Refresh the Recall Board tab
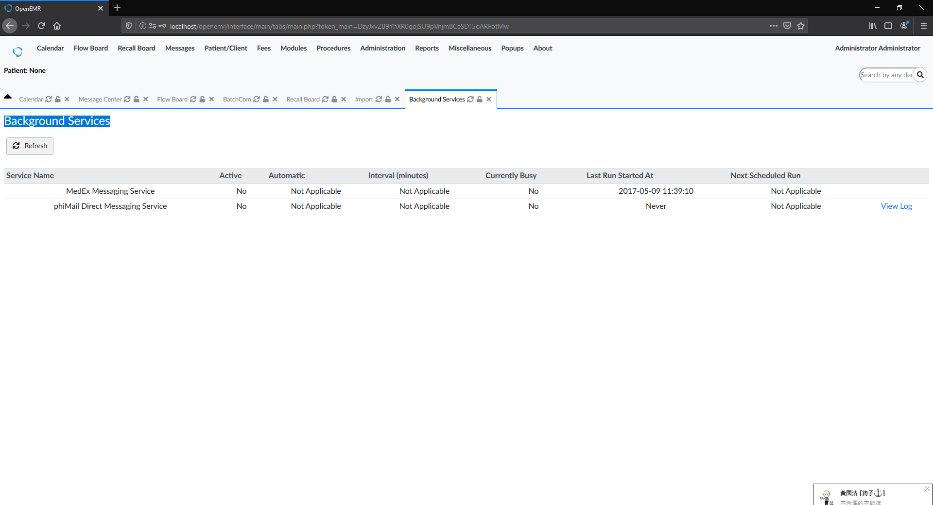933x505 pixels. 325,99
